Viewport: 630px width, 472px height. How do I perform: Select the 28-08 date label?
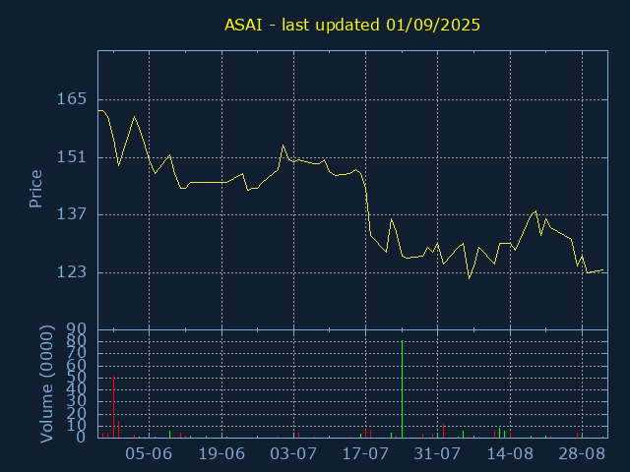pos(582,454)
